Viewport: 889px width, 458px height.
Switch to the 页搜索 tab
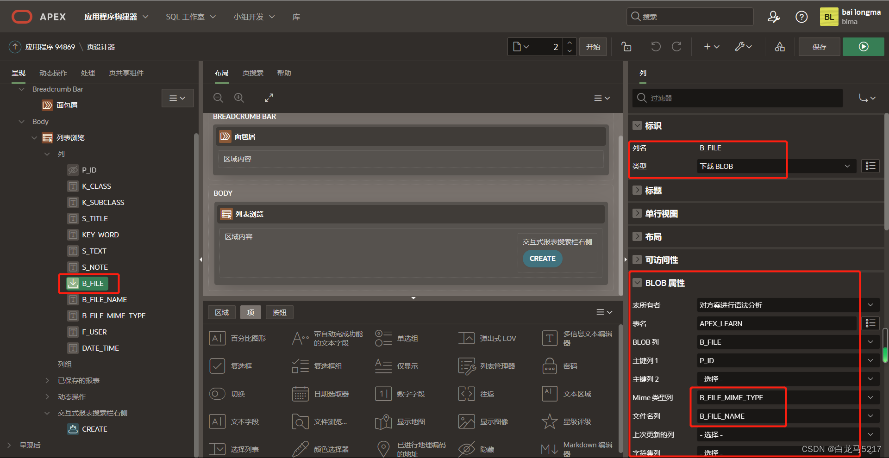(x=253, y=73)
